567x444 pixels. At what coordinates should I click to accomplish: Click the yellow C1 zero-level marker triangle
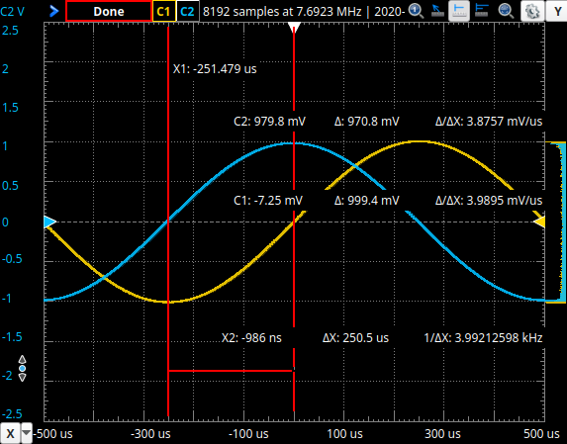click(539, 222)
